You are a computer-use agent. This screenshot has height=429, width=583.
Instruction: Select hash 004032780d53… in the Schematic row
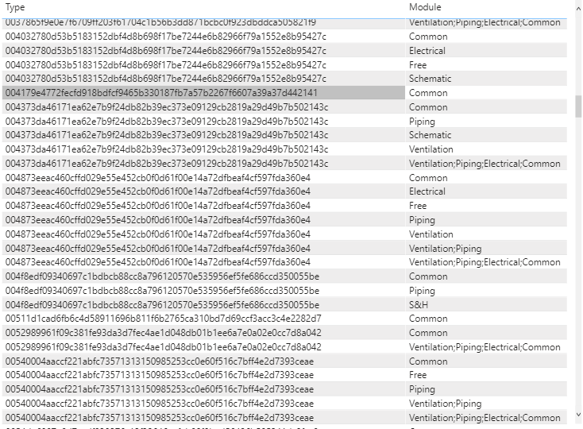(x=166, y=79)
